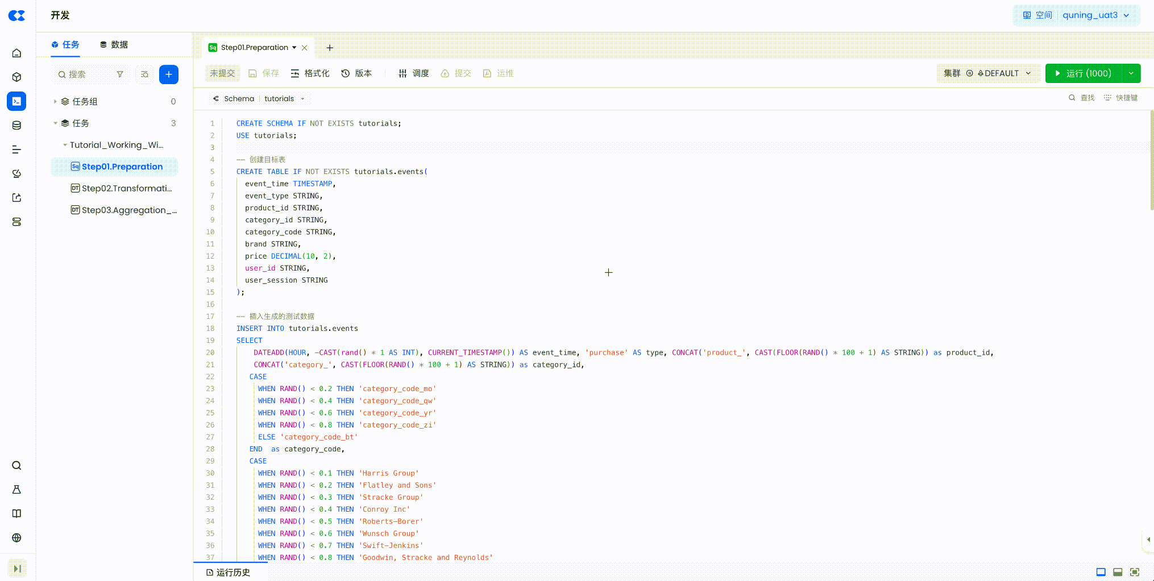Click the fullscreen layout icon
Image resolution: width=1154 pixels, height=581 pixels.
[x=1135, y=572]
